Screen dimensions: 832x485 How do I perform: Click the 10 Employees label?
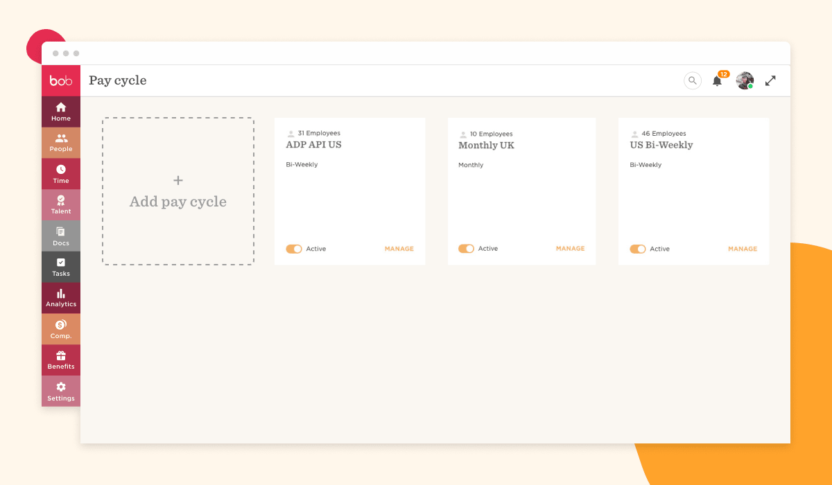tap(492, 134)
